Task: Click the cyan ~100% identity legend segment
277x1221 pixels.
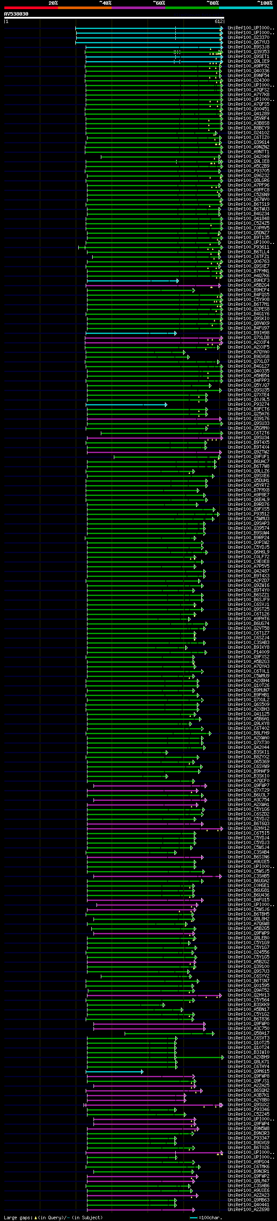Action: pyautogui.click(x=246, y=8)
